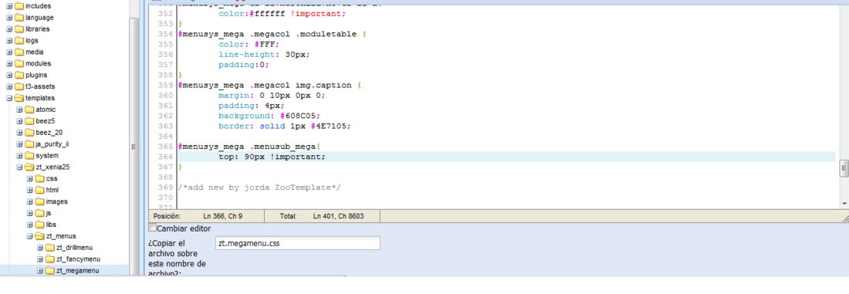The width and height of the screenshot is (849, 294).
Task: Expand the logs folder node
Action: click(x=9, y=41)
